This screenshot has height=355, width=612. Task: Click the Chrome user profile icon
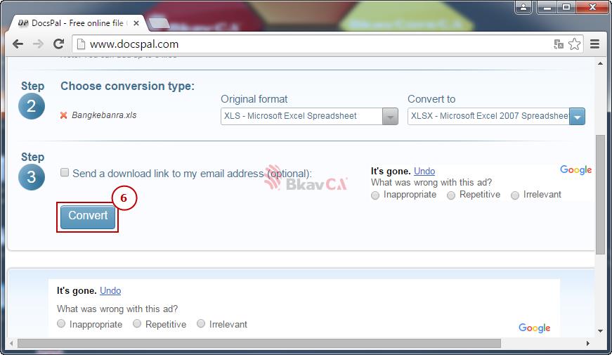[523, 7]
